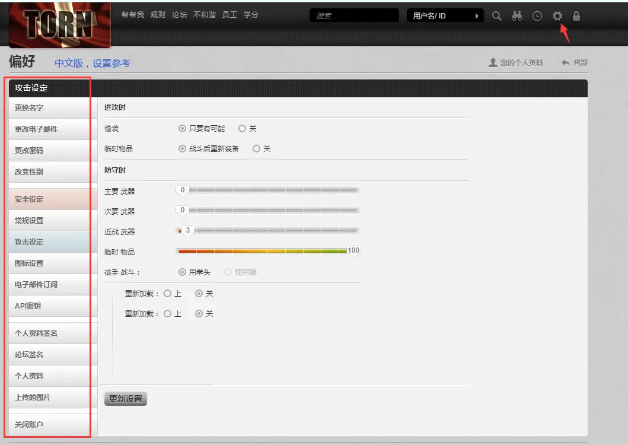Open the 用户名/ ID search type dropdown

(445, 16)
